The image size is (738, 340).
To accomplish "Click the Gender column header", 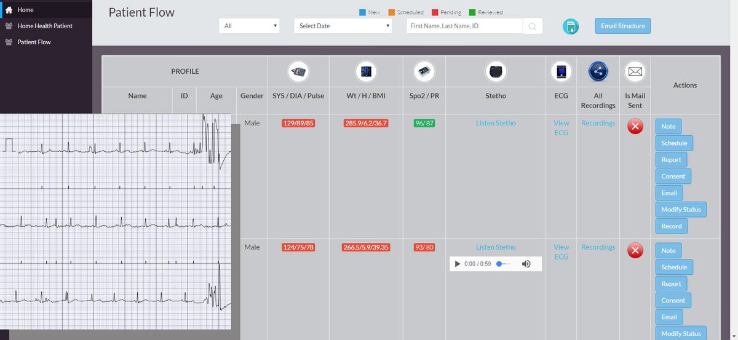I will (252, 96).
